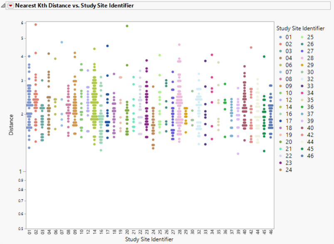Select legend entry 08

coord(285,79)
